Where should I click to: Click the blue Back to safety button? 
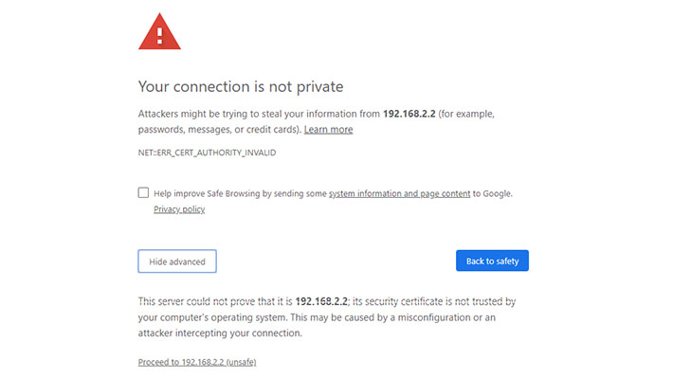click(x=492, y=261)
